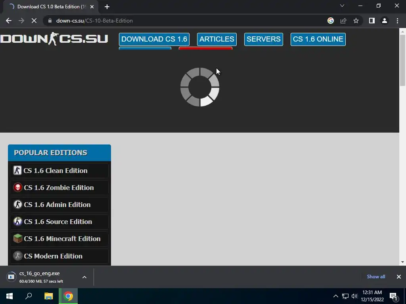
Task: Click the Zombie Edition red skull icon
Action: (x=17, y=187)
